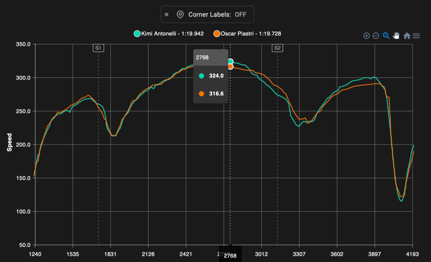Click the S2 sector marker label
The height and width of the screenshot is (262, 431).
tap(277, 48)
